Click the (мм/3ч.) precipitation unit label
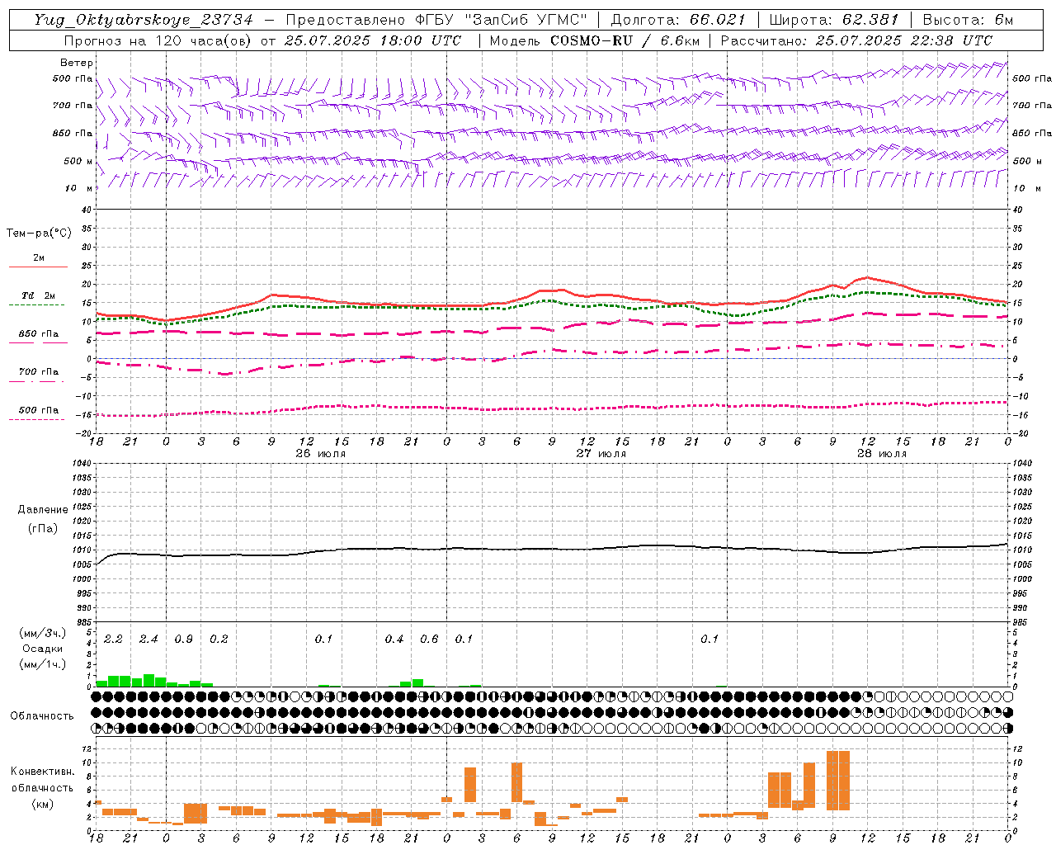This screenshot has height=845, width=1056. click(43, 633)
